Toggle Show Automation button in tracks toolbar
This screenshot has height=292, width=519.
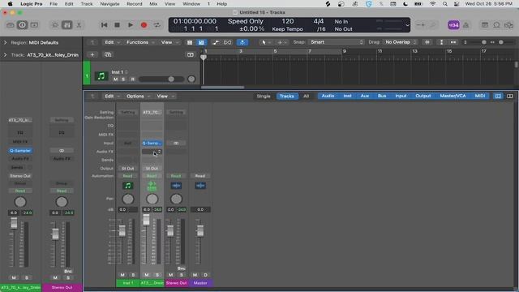[x=216, y=42]
